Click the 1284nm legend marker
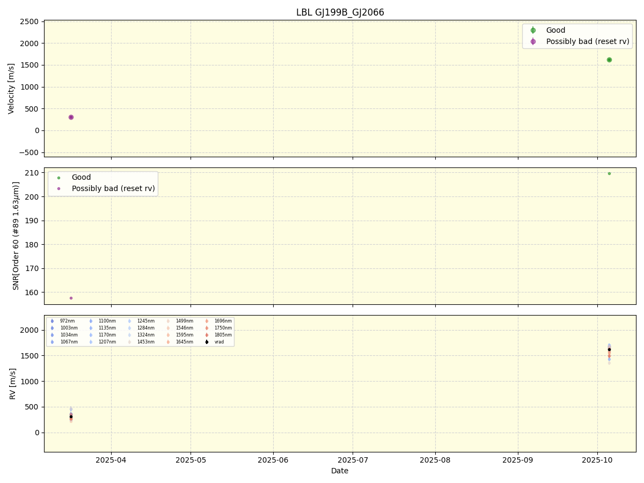644x483 pixels. 129,328
